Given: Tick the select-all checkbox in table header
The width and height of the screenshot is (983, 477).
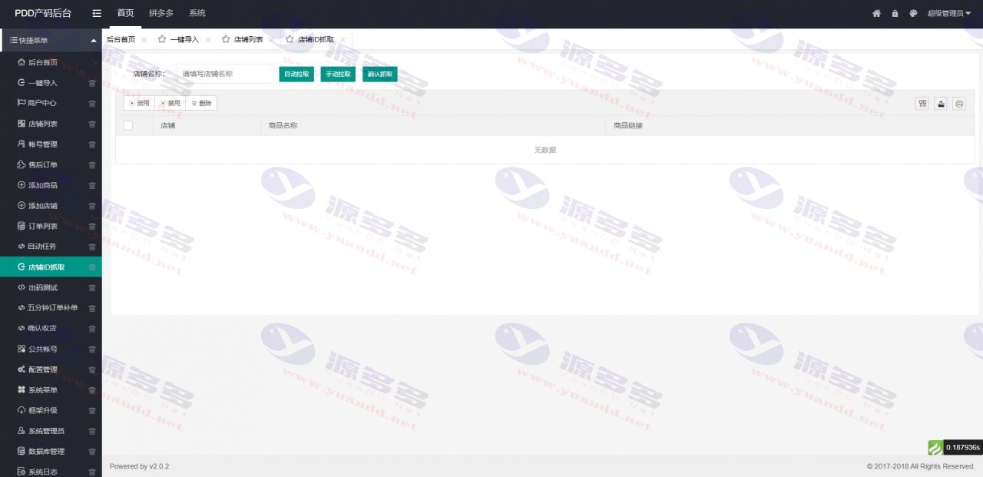Looking at the screenshot, I should (x=128, y=125).
